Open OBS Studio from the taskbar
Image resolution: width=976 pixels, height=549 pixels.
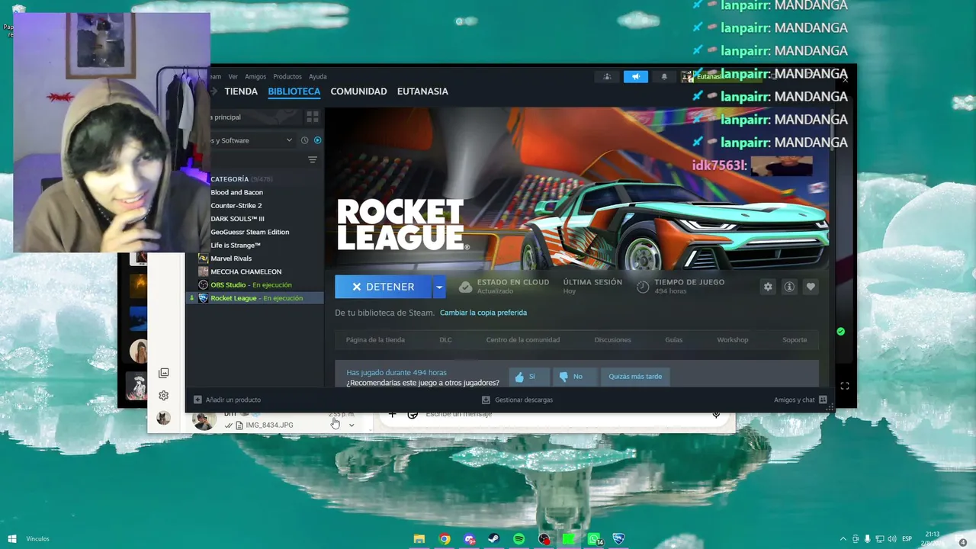544,539
